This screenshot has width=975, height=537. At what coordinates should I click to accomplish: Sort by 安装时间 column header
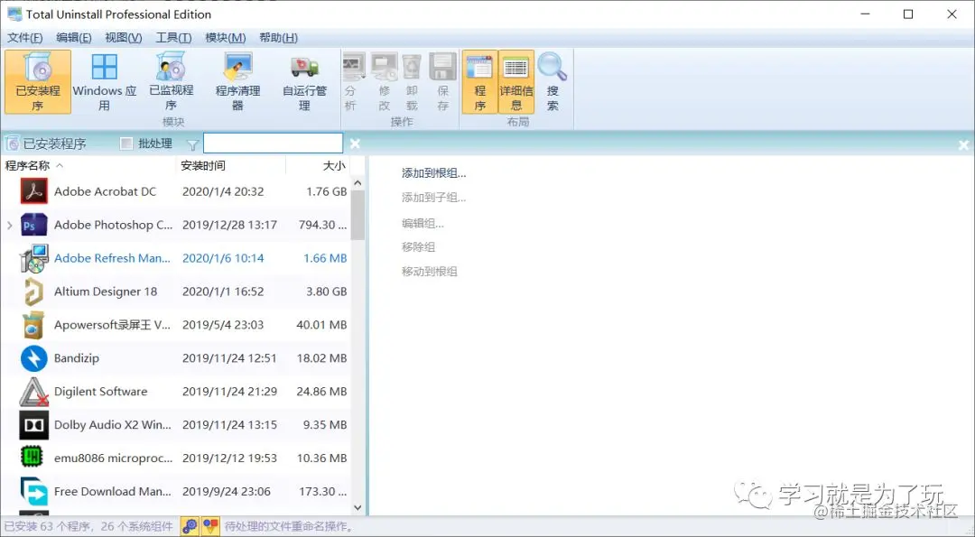coord(203,165)
